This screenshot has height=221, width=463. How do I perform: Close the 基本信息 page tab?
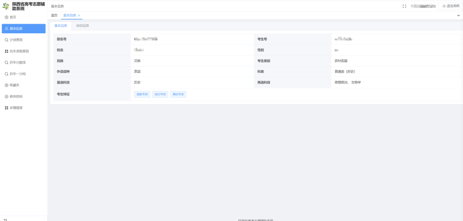(x=79, y=15)
